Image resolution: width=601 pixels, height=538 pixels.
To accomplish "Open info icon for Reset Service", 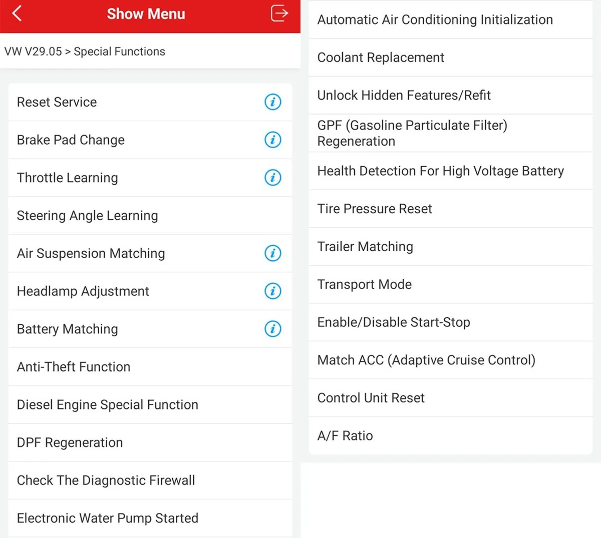I will (x=272, y=102).
